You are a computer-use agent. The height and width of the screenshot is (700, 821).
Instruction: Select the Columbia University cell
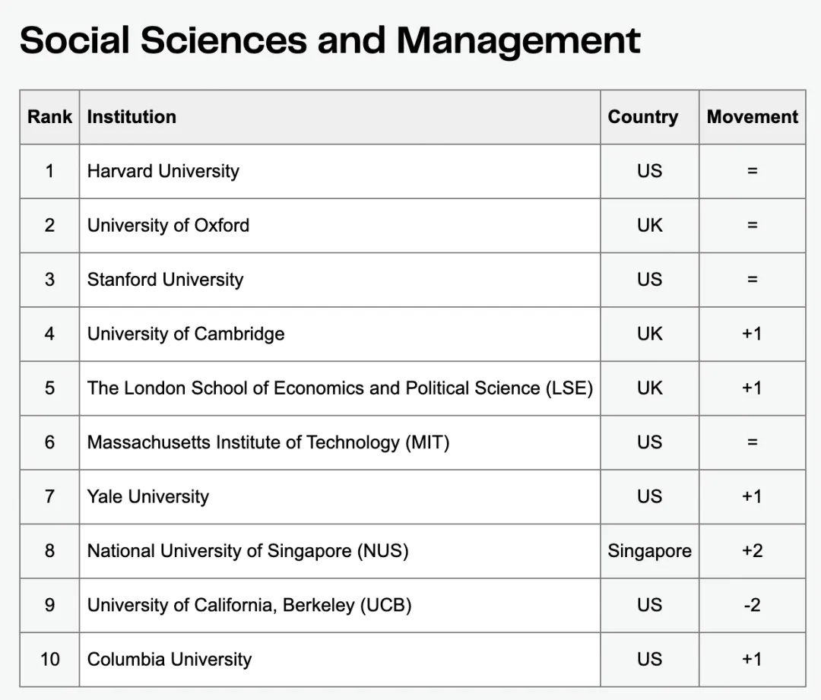pyautogui.click(x=169, y=659)
